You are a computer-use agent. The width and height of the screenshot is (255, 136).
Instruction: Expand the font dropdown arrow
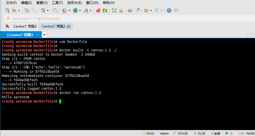pos(90,11)
